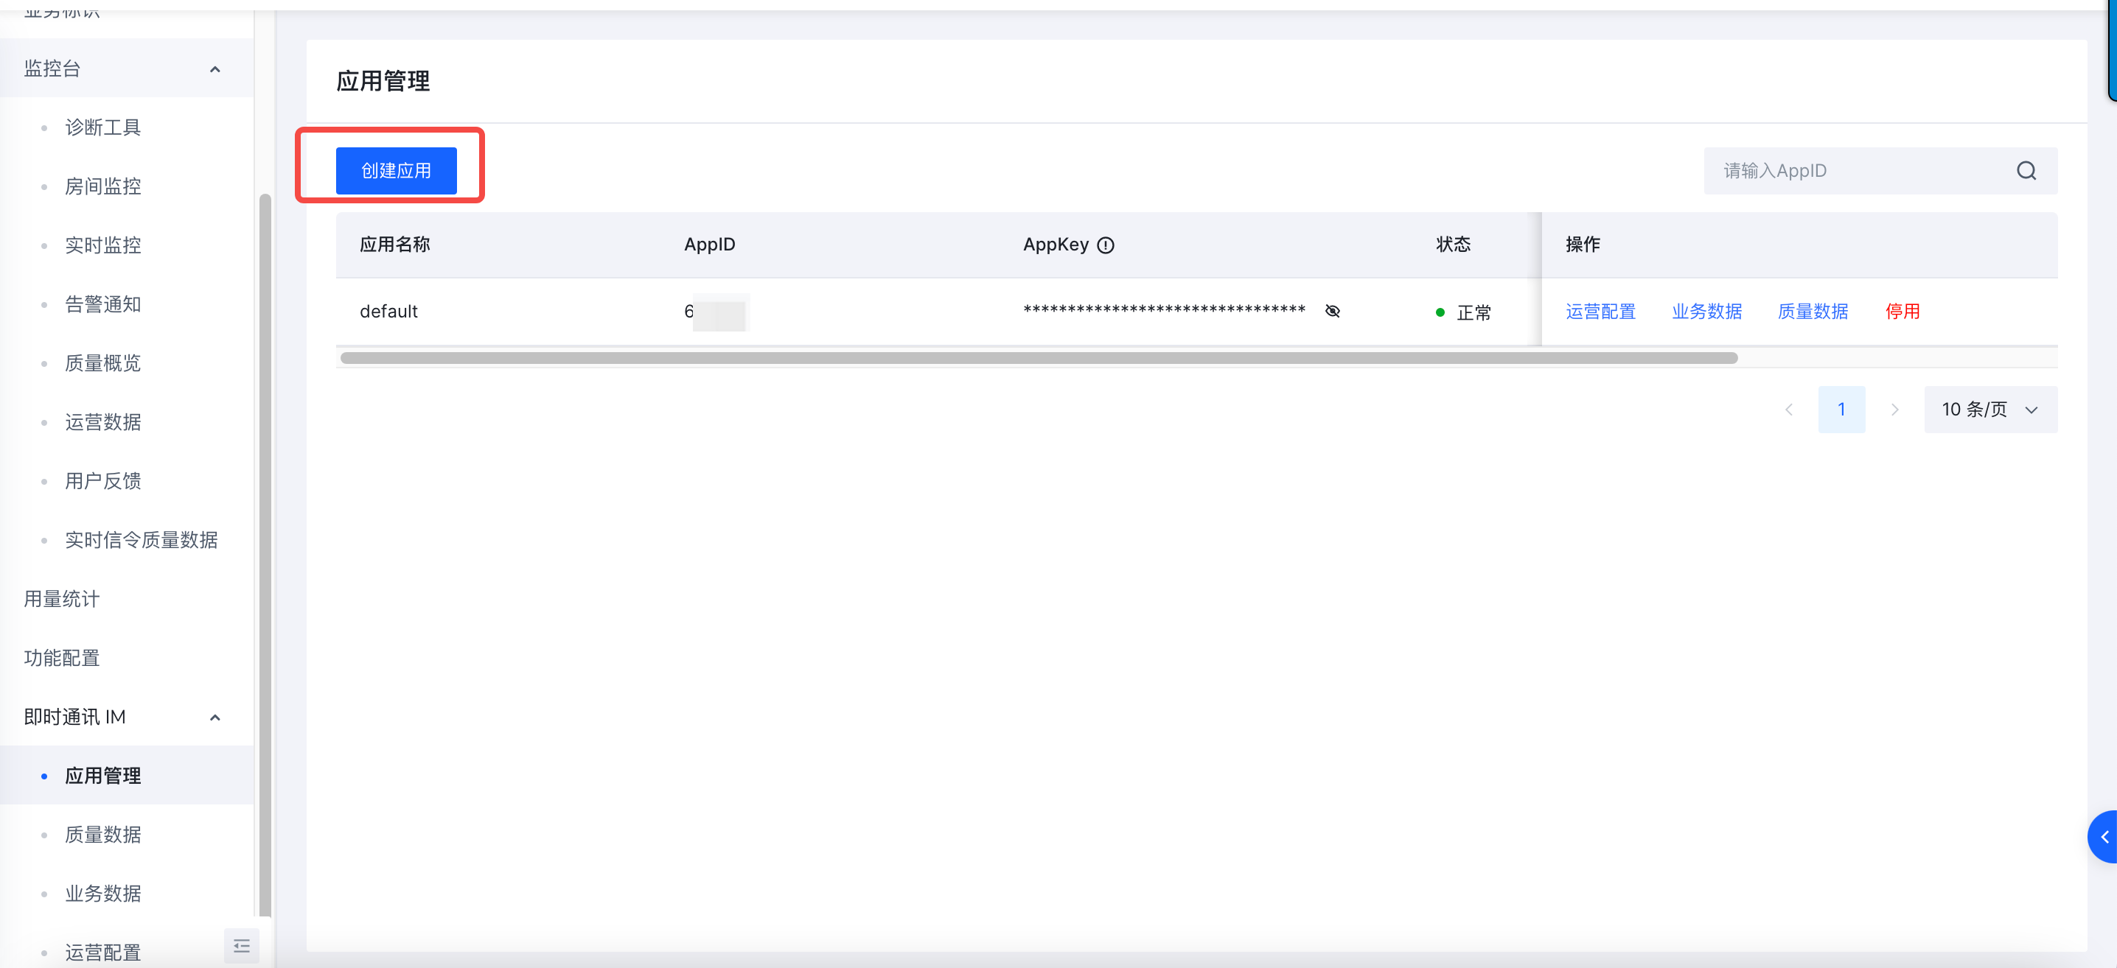Open 用量统计 in sidebar
Viewport: 2117px width, 968px height.
coord(62,600)
